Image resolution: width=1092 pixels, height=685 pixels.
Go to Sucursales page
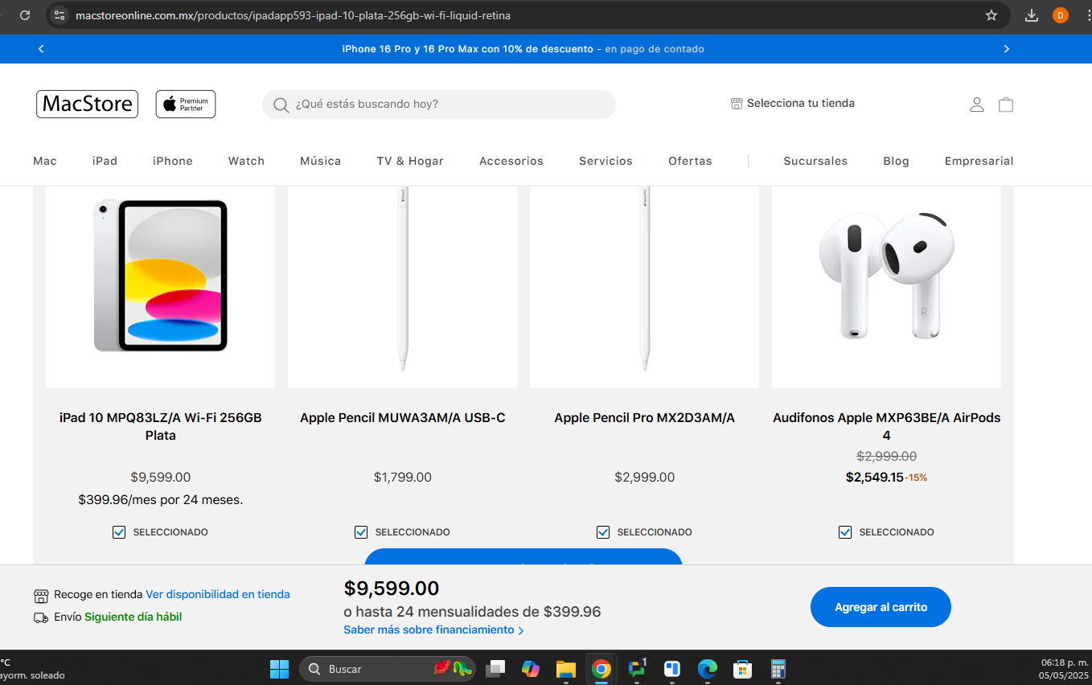click(815, 161)
